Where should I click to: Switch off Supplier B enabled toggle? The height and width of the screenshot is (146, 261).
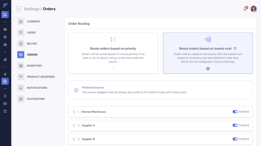coord(235,139)
